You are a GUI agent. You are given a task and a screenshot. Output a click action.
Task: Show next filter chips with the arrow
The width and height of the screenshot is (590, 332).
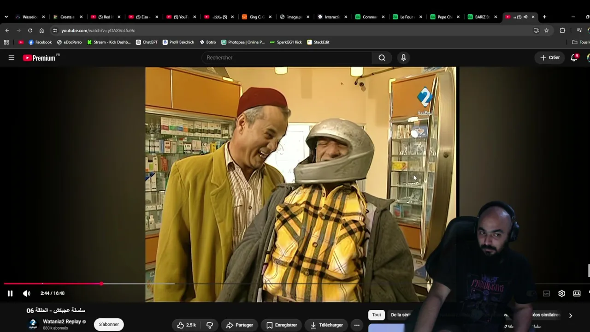coord(570,315)
